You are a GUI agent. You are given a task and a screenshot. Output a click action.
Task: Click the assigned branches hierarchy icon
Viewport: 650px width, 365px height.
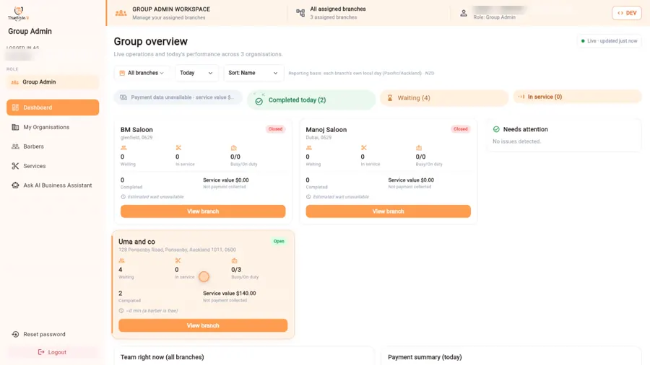click(300, 13)
